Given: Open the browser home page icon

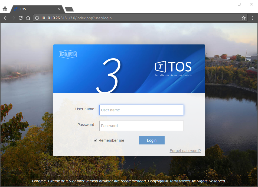Looking at the screenshot, I should coord(28,18).
